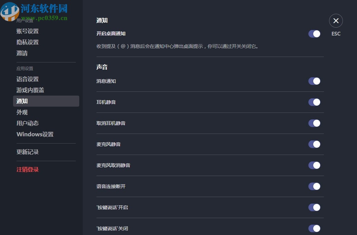This screenshot has width=357, height=235.
Task: View the 更新记录 changelog
Action: pos(28,152)
